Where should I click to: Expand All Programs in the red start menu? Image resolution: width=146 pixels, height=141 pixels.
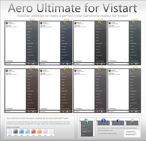(10, 109)
